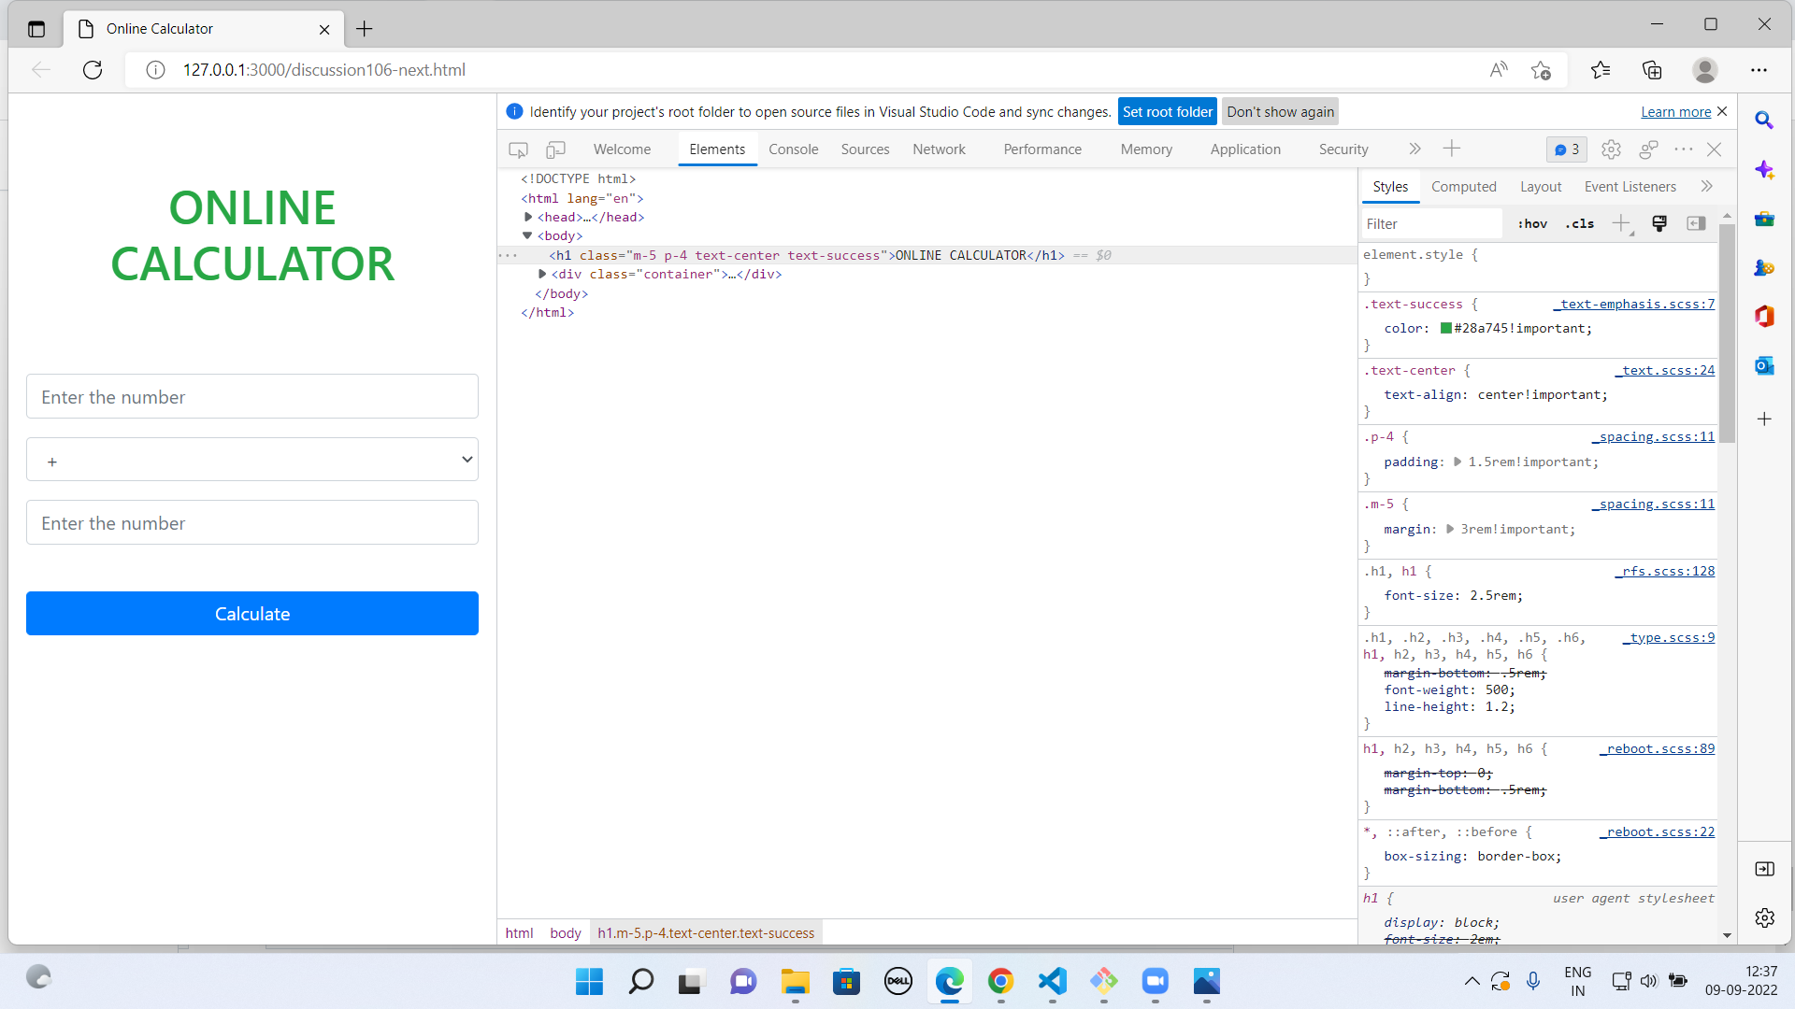Screen dimensions: 1795x1009
Task: Click Set root folder button
Action: [x=1168, y=111]
